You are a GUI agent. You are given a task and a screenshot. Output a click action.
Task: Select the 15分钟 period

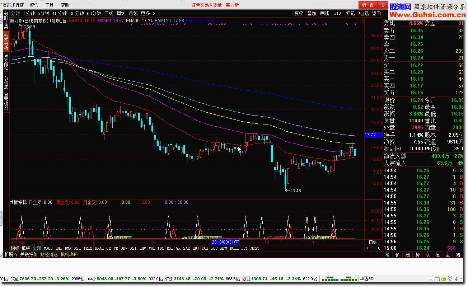60,13
